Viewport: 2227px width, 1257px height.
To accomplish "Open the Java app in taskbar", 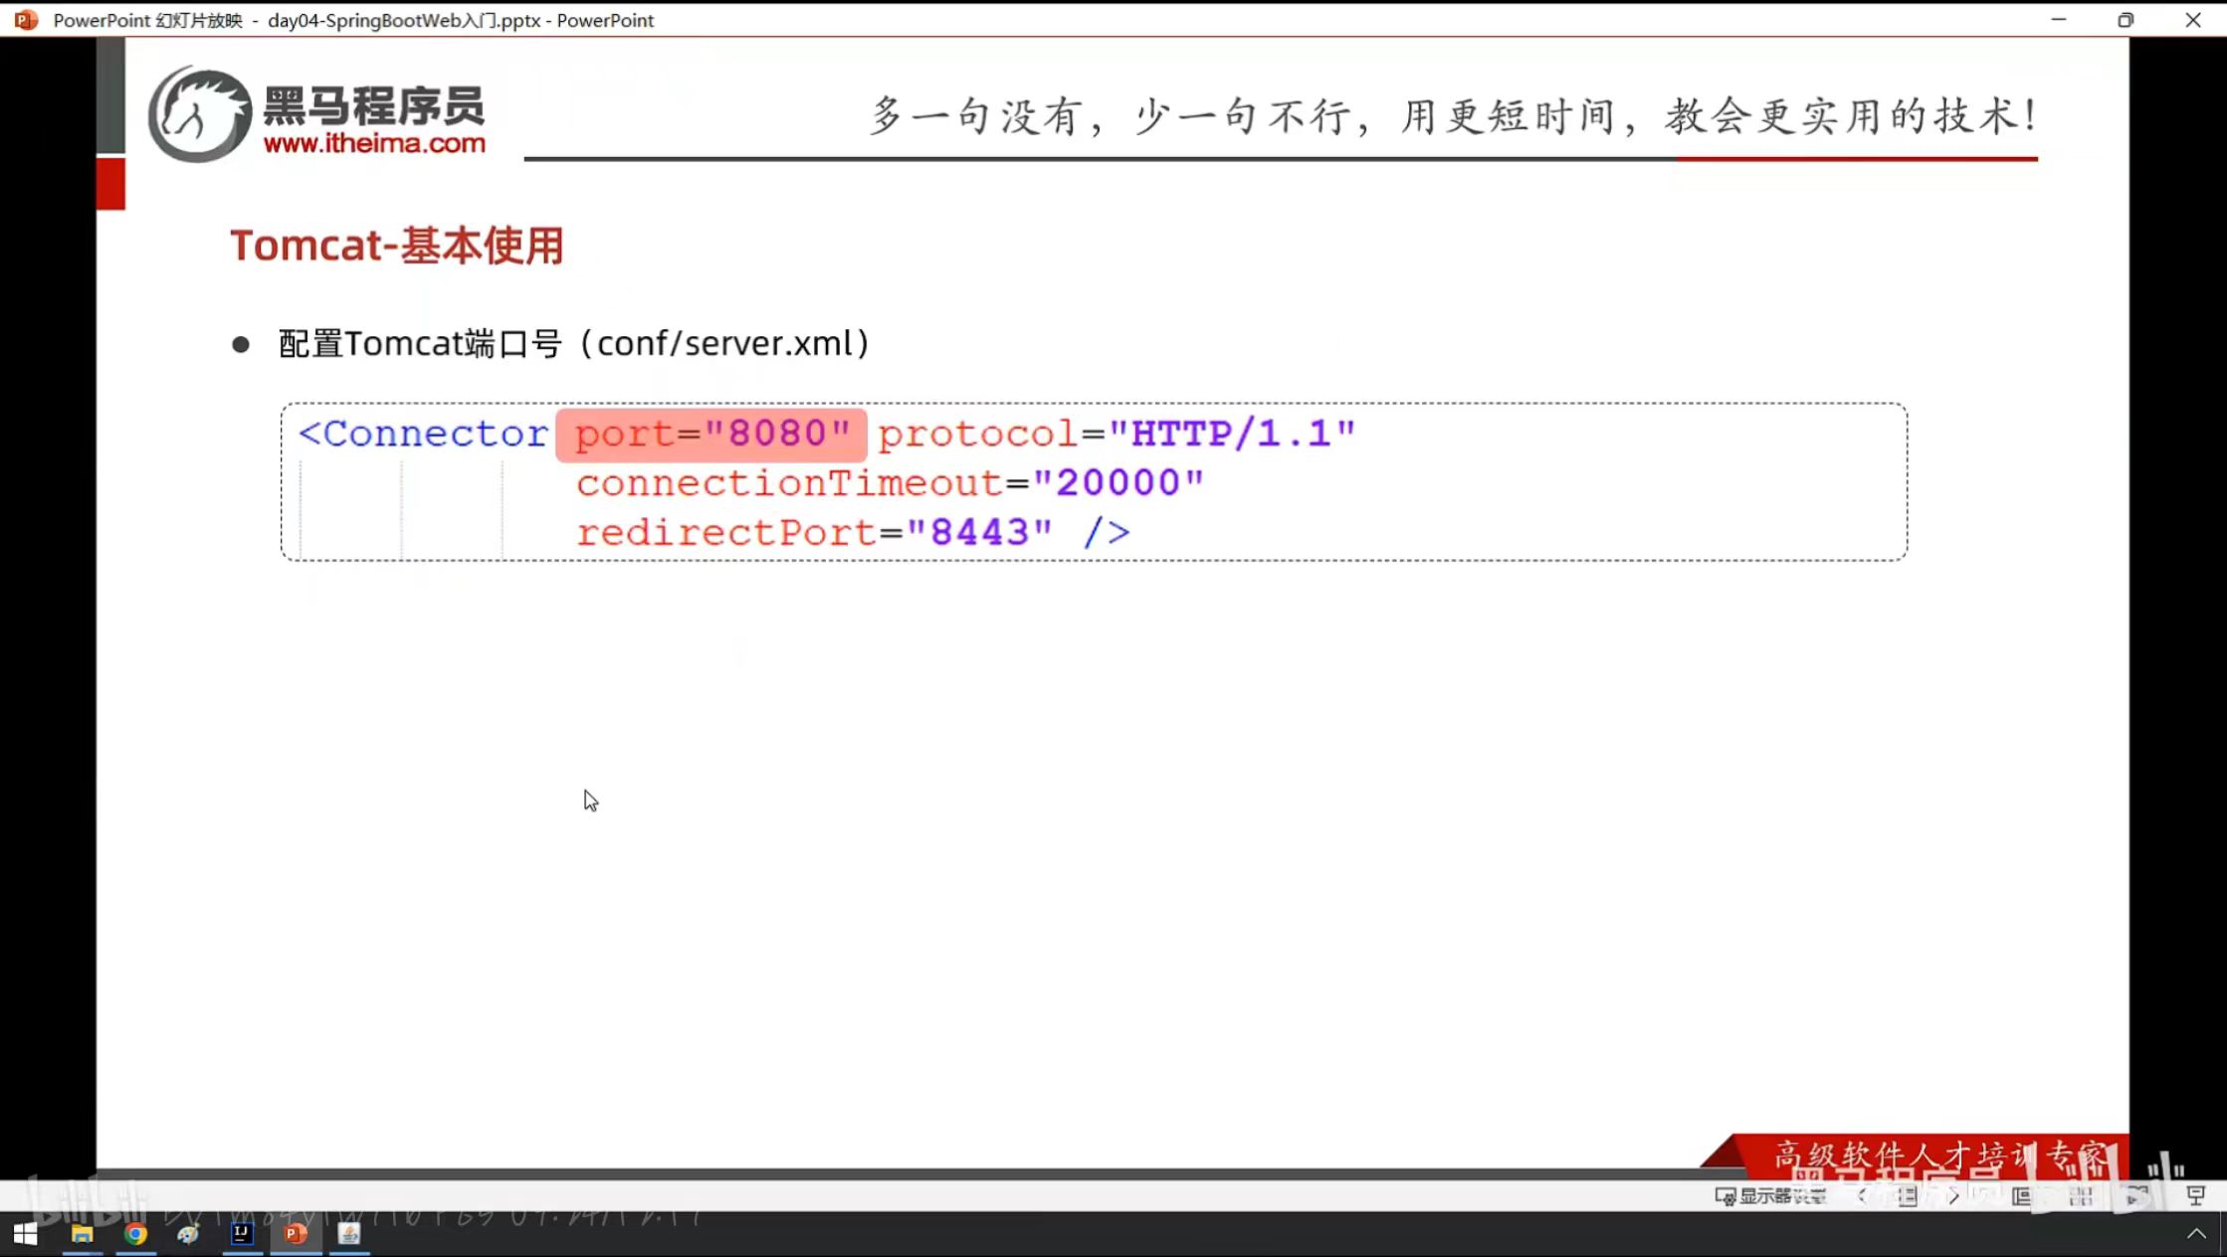I will pos(349,1234).
